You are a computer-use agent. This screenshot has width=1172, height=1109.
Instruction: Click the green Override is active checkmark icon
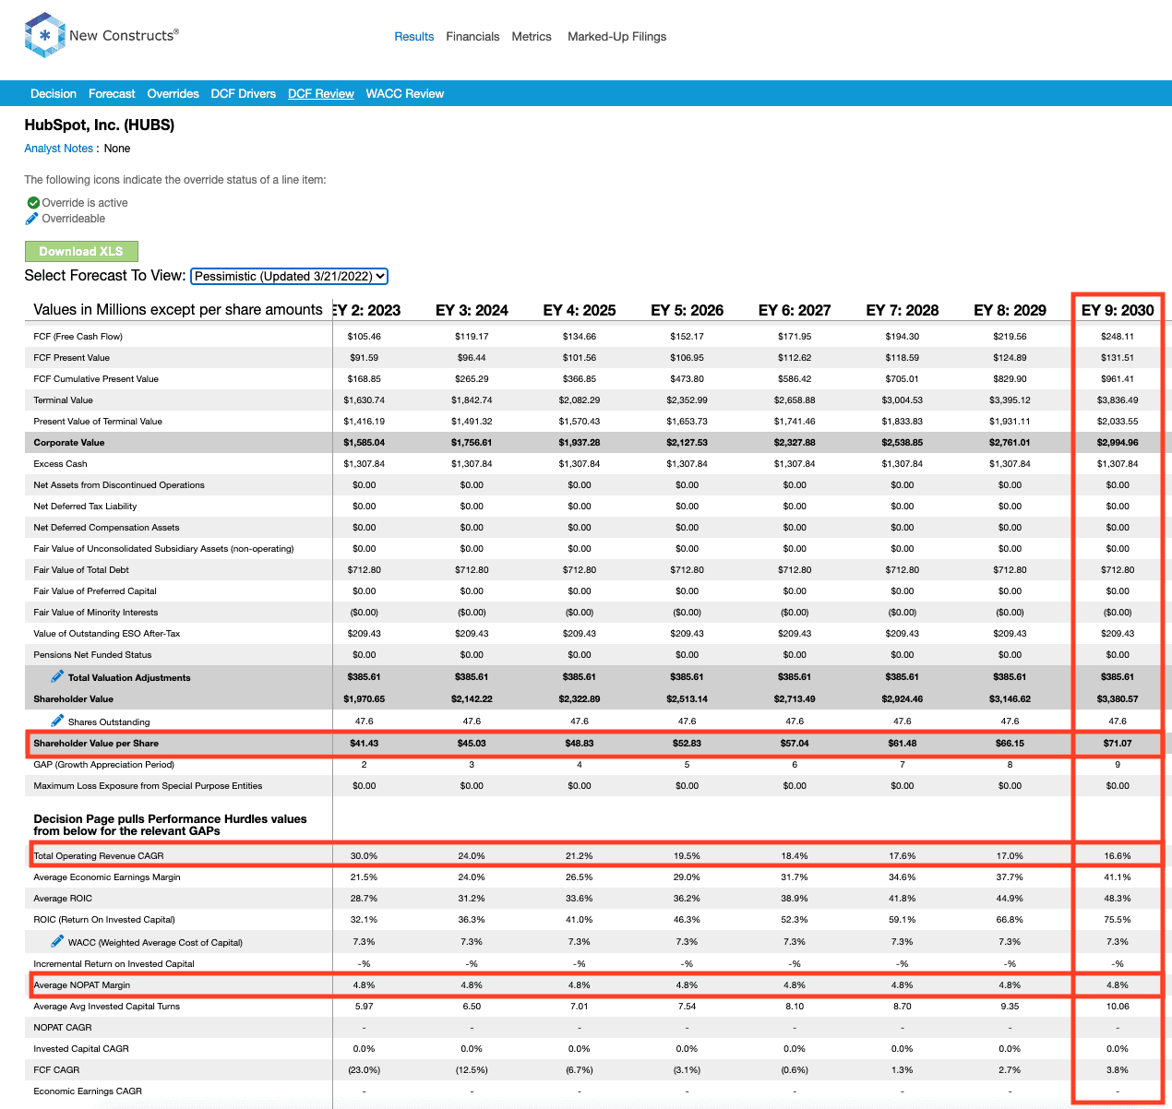click(33, 203)
